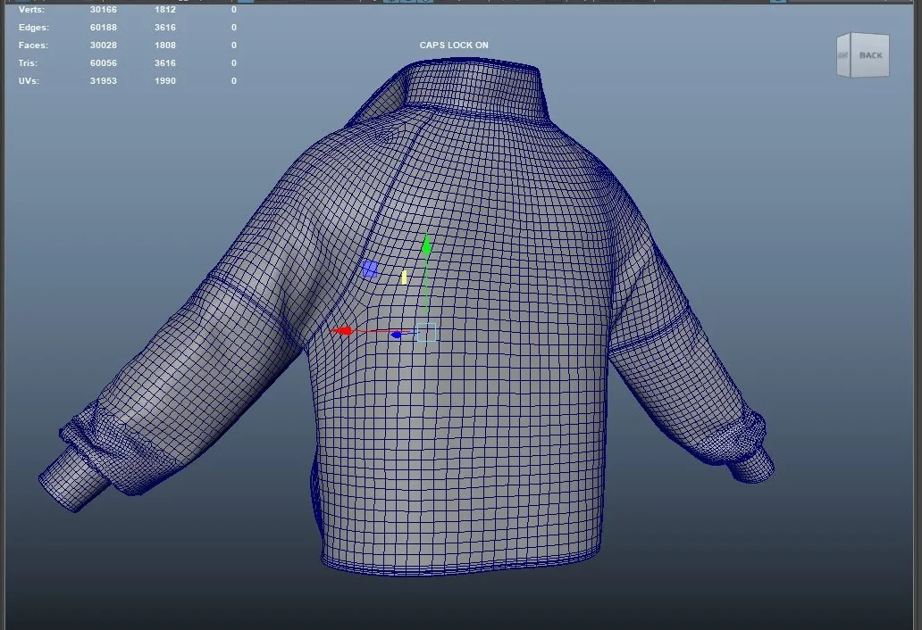The image size is (922, 630).
Task: Click the CAPS LOCK ON viewport message
Action: coord(454,46)
